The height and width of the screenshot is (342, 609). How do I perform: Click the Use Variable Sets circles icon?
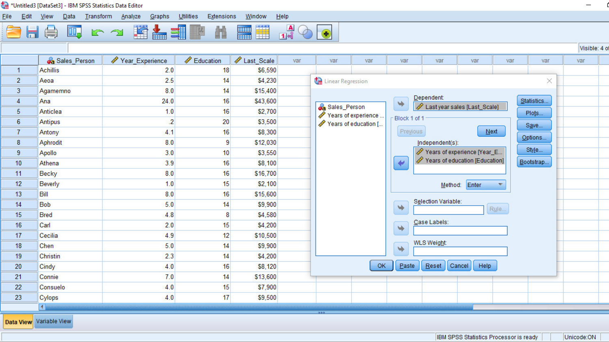(x=305, y=32)
